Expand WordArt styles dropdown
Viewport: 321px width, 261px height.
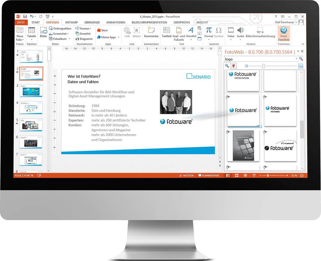click(191, 40)
